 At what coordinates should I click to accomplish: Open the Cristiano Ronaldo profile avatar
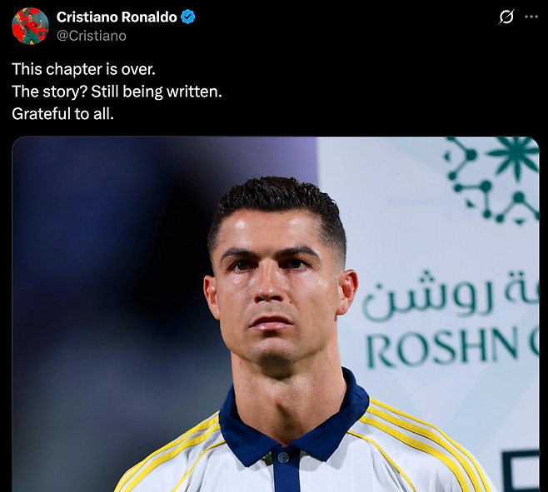[30, 26]
